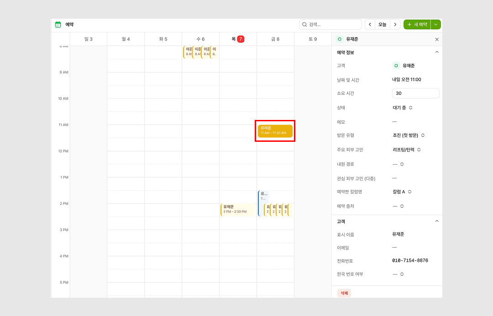
Task: Click the search magnifier icon
Action: (x=304, y=25)
